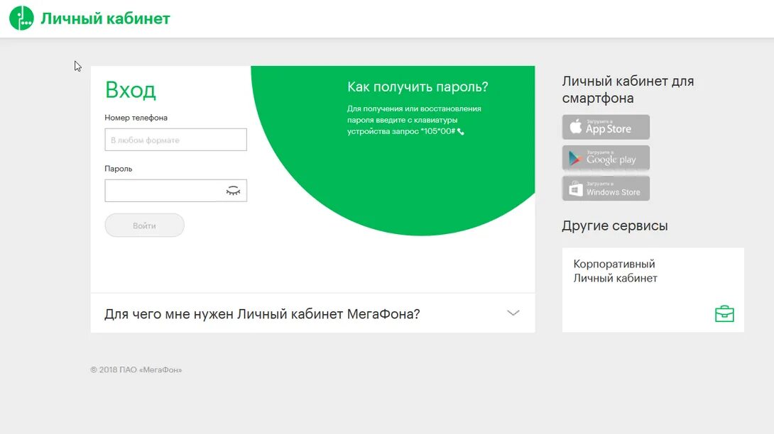
Task: Open the Личный кабинет header link
Action: tap(105, 18)
